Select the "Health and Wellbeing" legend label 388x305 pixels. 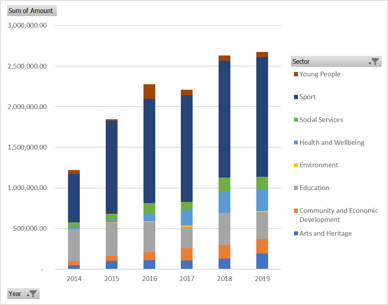(332, 142)
